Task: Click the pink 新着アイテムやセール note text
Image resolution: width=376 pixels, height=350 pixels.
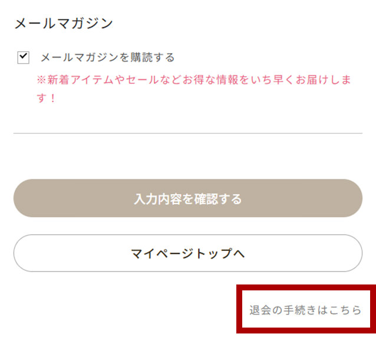Action: [x=193, y=80]
